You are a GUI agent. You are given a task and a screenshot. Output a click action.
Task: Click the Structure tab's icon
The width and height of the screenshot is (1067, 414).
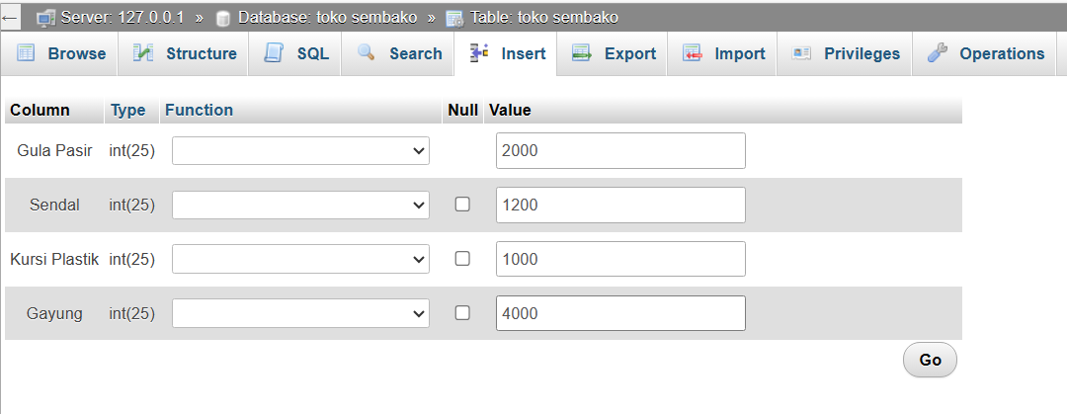(143, 53)
